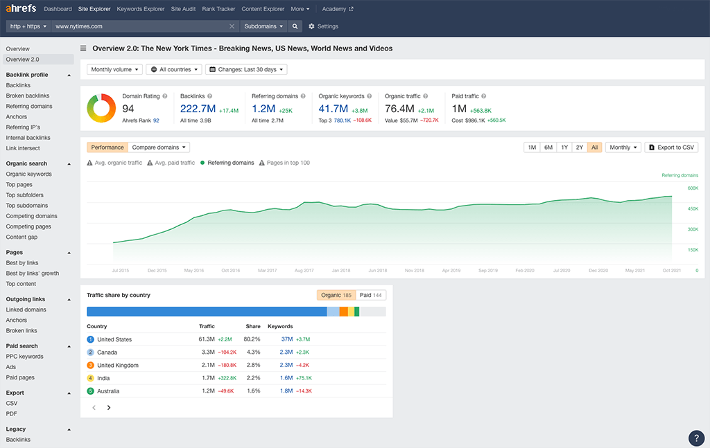This screenshot has height=448, width=710.
Task: Select 1Y time range
Action: [x=564, y=147]
